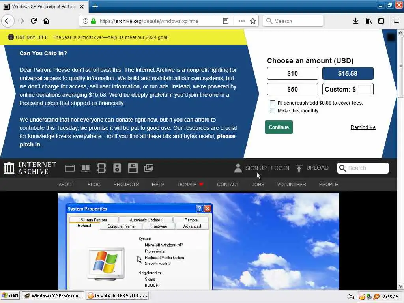
Task: Close the donation banner black box
Action: pyautogui.click(x=391, y=37)
